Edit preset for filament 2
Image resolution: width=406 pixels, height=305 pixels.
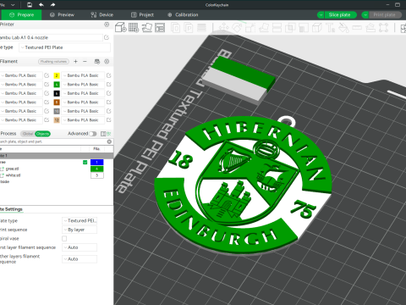click(x=109, y=75)
